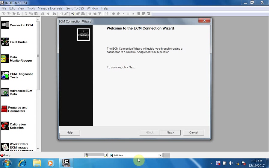The image size is (269, 168).
Task: Click the pause toolbar button
Action: pos(128,13)
